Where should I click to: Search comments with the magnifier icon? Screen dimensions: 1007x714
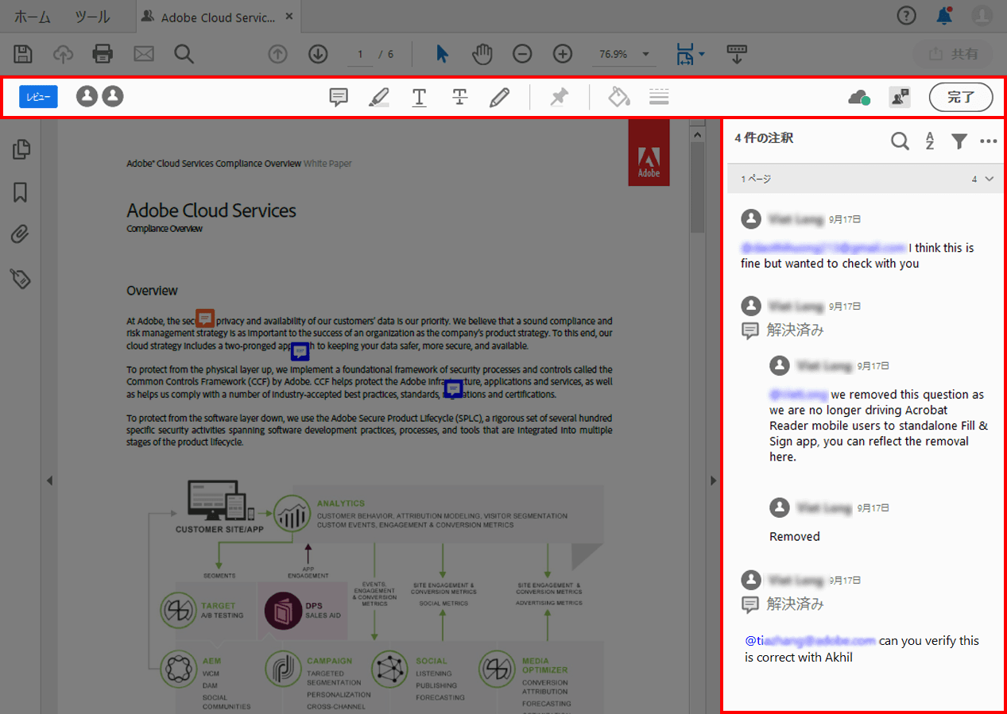click(900, 141)
